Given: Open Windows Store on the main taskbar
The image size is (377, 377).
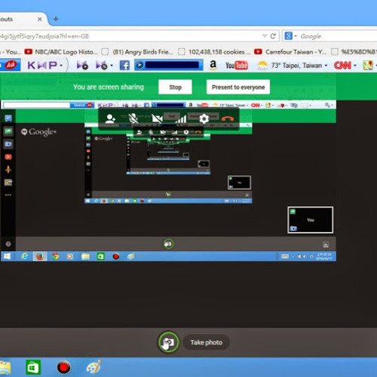Looking at the screenshot, I should point(33,368).
